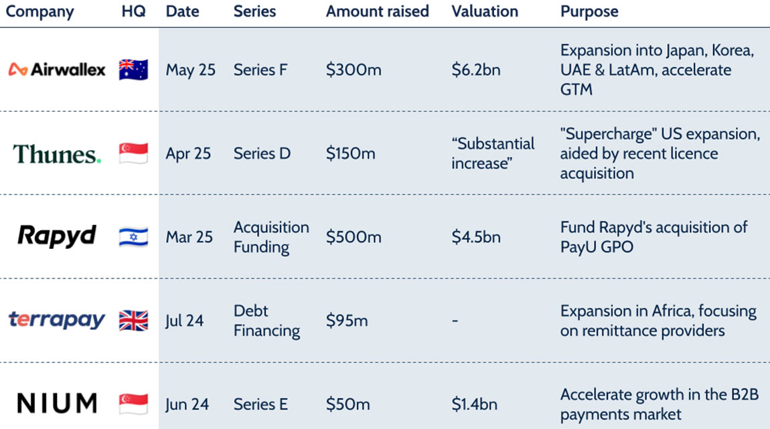Click the Rapyd company logo

coord(57,236)
